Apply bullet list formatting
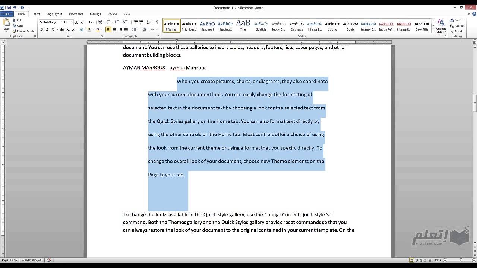This screenshot has height=268, width=477. tap(109, 22)
